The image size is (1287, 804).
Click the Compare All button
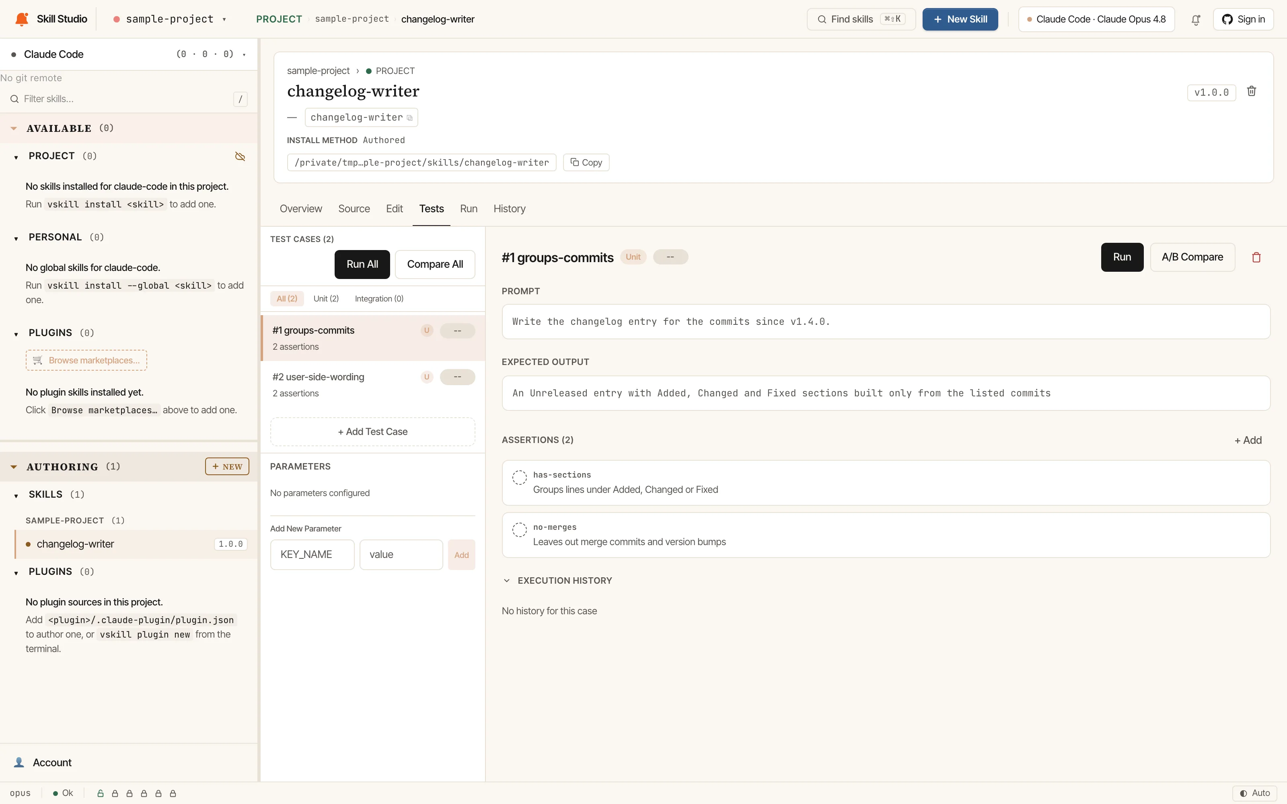coord(435,264)
